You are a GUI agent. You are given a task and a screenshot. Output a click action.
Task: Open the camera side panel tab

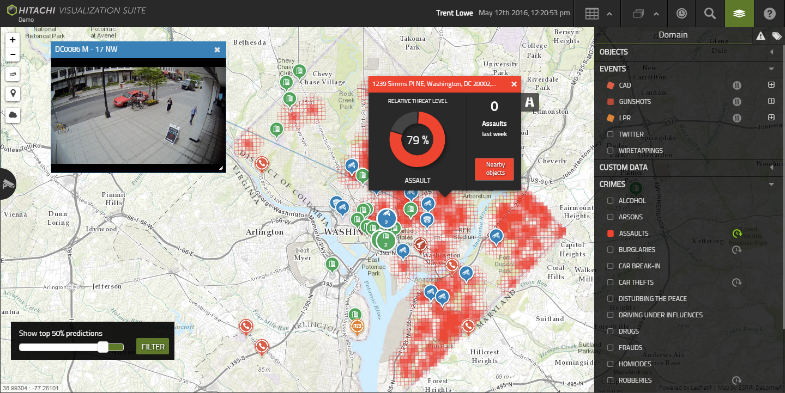pyautogui.click(x=8, y=184)
